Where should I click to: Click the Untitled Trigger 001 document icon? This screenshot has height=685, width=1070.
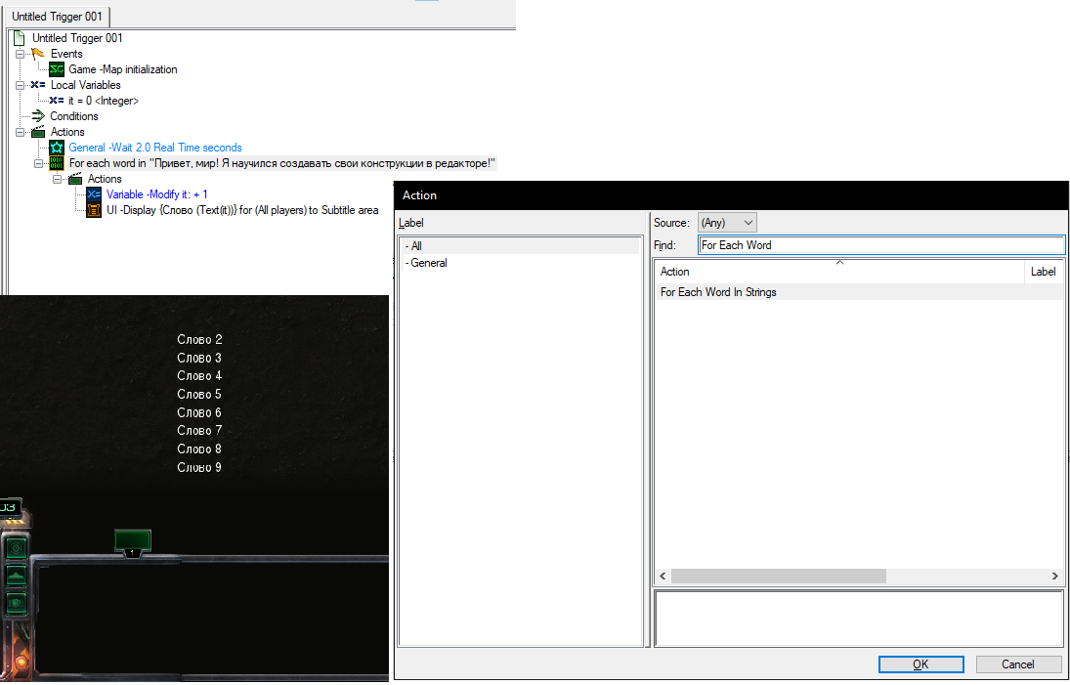pos(21,38)
